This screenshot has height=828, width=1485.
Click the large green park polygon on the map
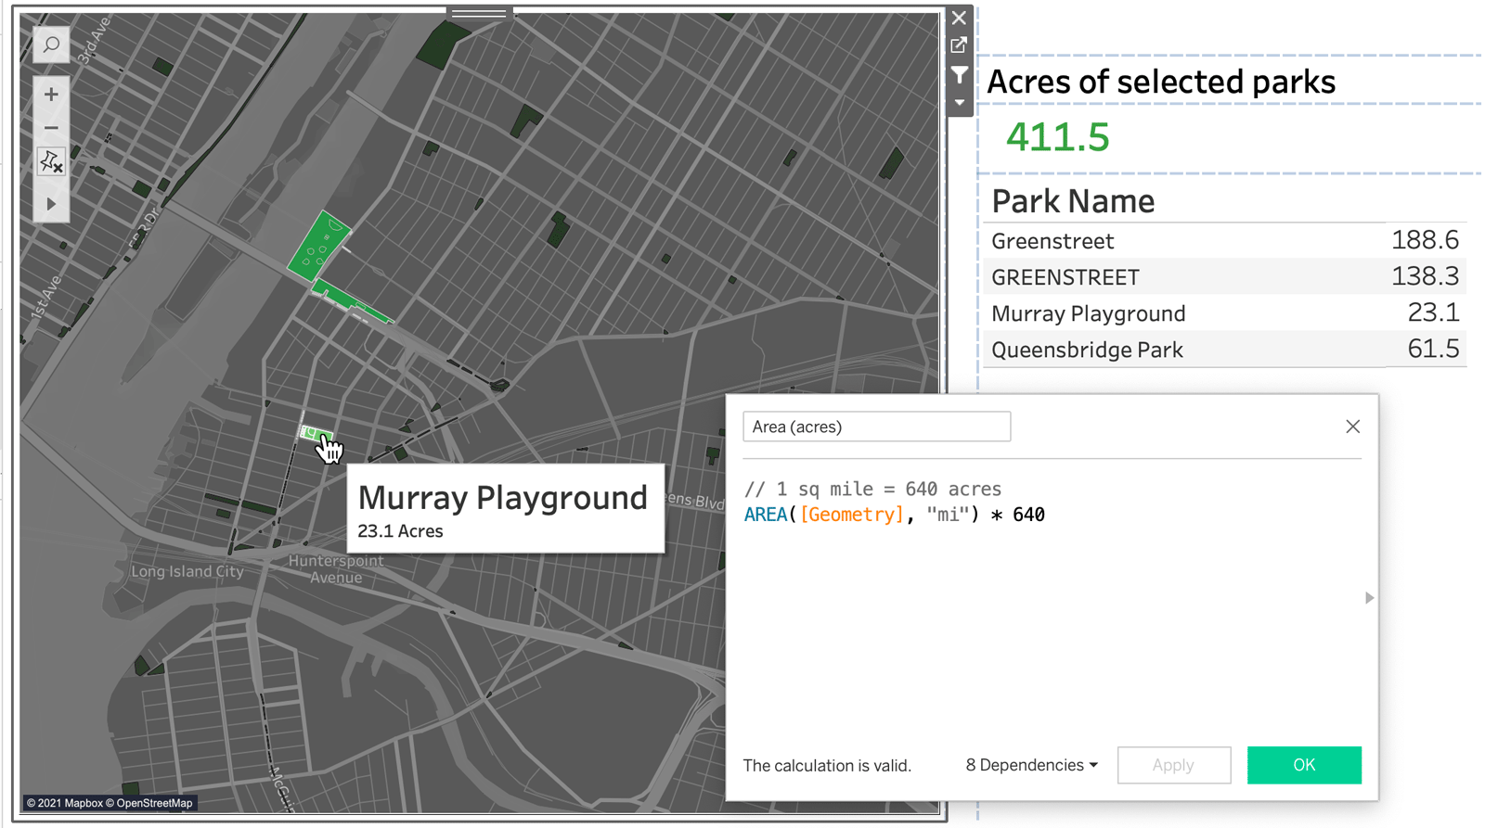[317, 248]
